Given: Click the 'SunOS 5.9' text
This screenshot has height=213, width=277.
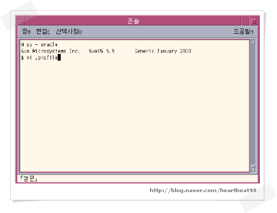Looking at the screenshot, I should [x=102, y=51].
